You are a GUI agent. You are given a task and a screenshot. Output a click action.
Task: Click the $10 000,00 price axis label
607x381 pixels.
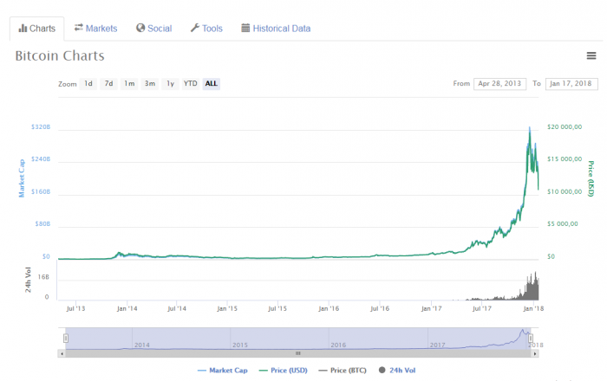coord(565,191)
